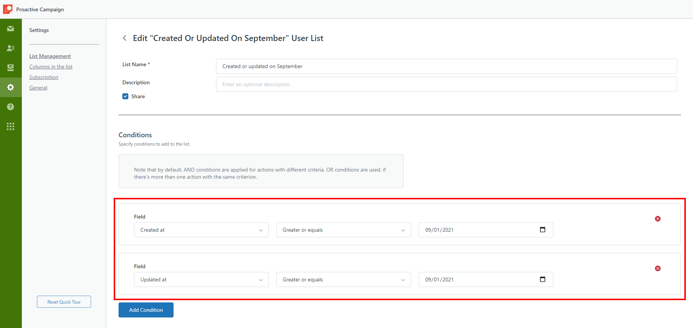Click the Settings heading in sidebar
Image resolution: width=693 pixels, height=328 pixels.
(39, 30)
